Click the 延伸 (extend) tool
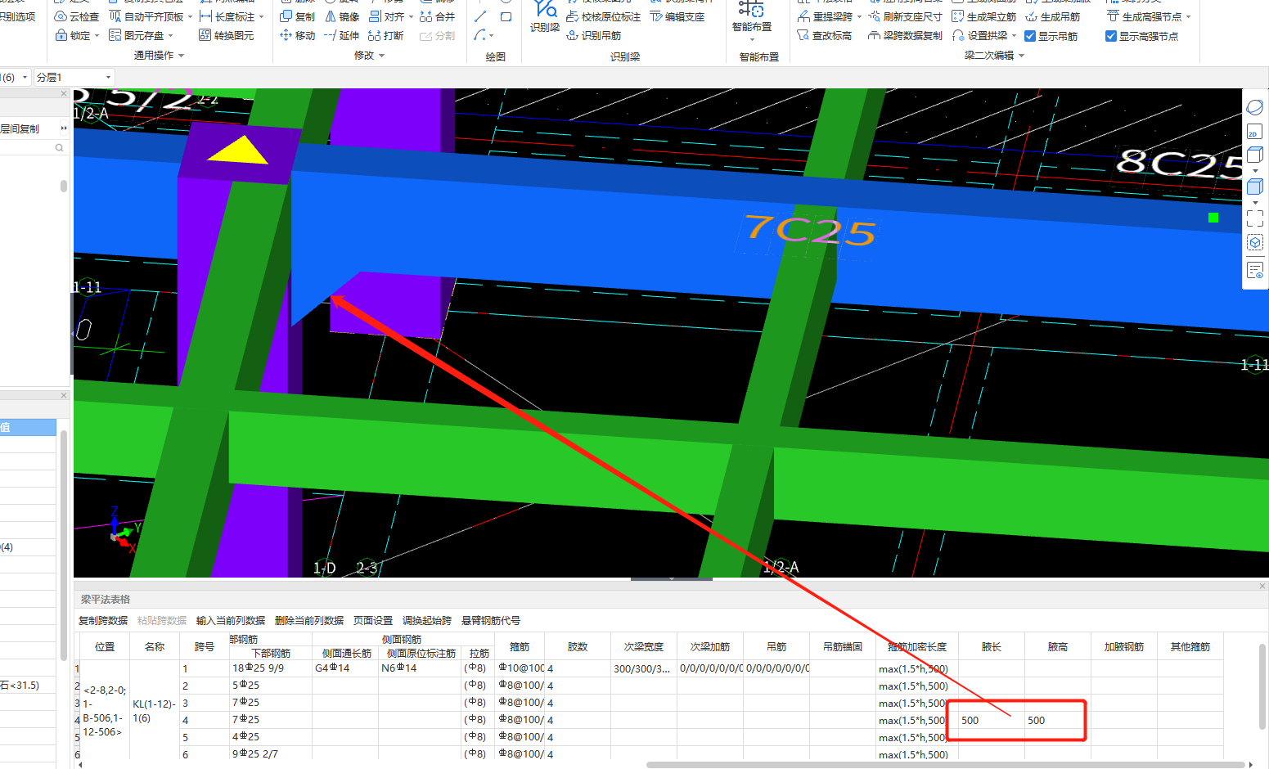Image resolution: width=1269 pixels, height=769 pixels. [x=342, y=35]
